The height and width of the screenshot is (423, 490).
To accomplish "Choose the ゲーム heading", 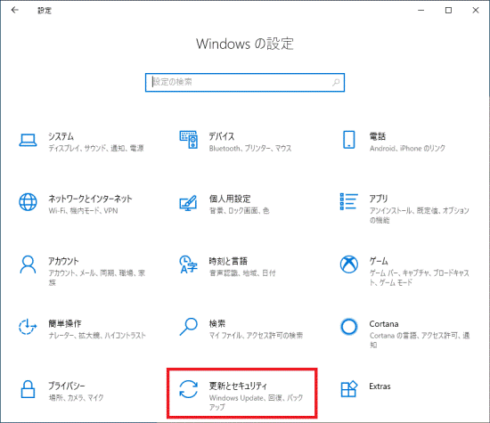I will click(x=379, y=261).
